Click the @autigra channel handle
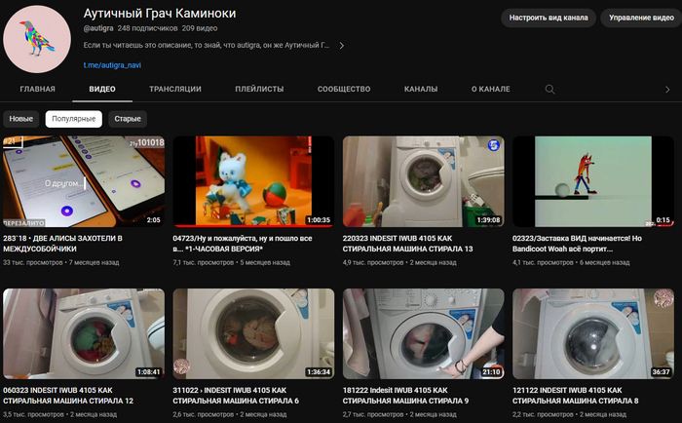682x423 pixels. coord(98,28)
